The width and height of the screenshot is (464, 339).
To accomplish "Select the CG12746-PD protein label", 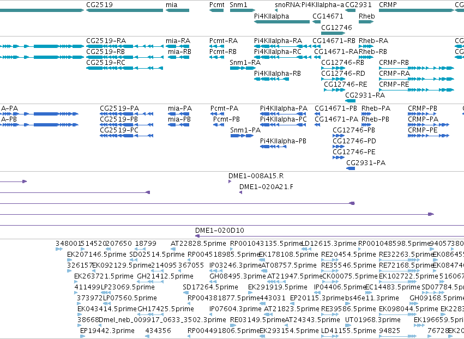I will (x=354, y=141).
